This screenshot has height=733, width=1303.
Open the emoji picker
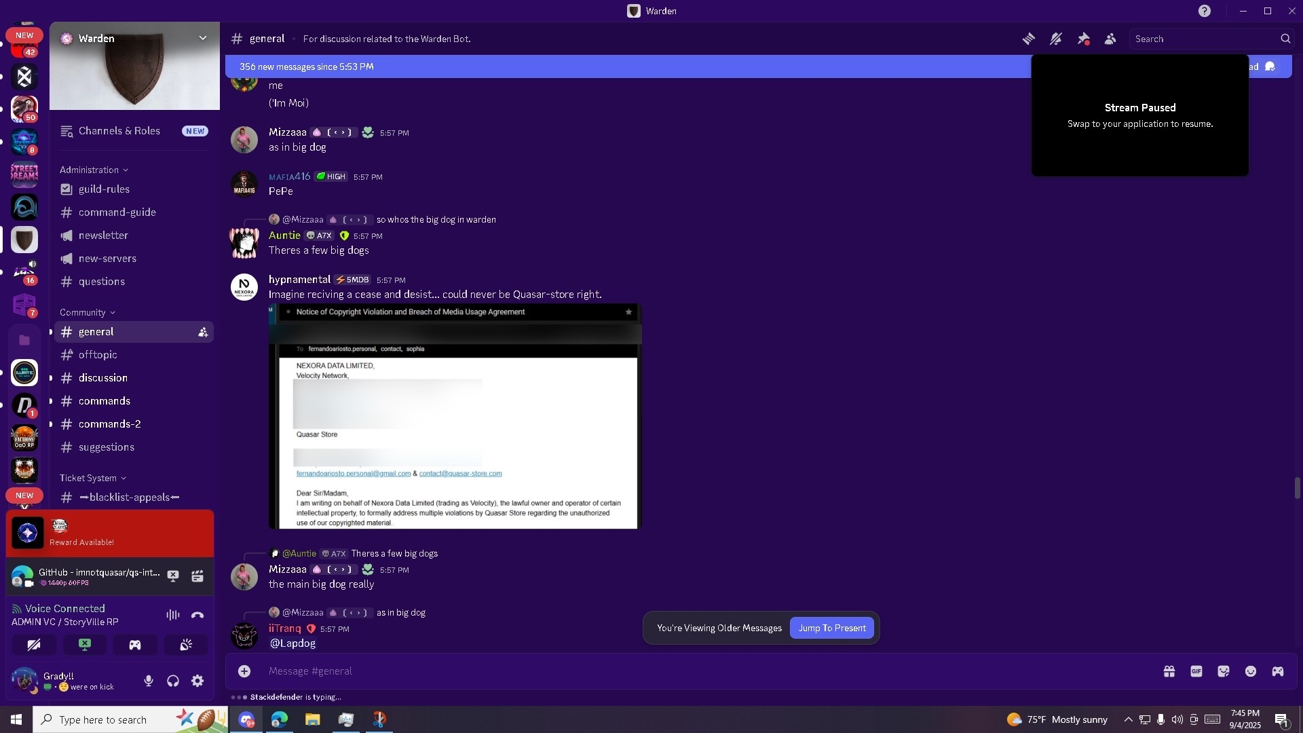(1251, 671)
